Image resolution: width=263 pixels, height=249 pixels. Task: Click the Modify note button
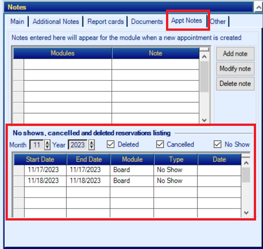point(235,69)
